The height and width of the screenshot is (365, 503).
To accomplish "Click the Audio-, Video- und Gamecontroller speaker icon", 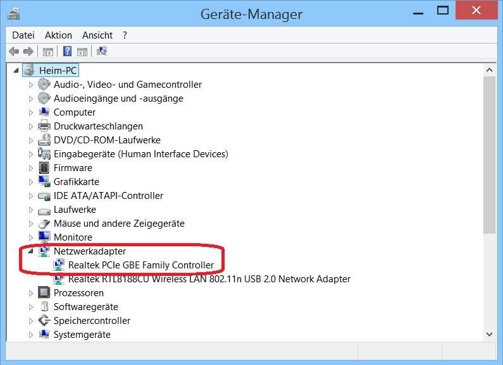I will 44,84.
